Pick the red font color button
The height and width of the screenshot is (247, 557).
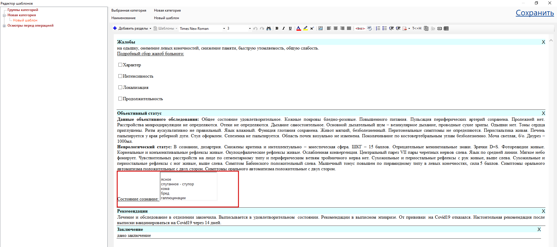(299, 28)
